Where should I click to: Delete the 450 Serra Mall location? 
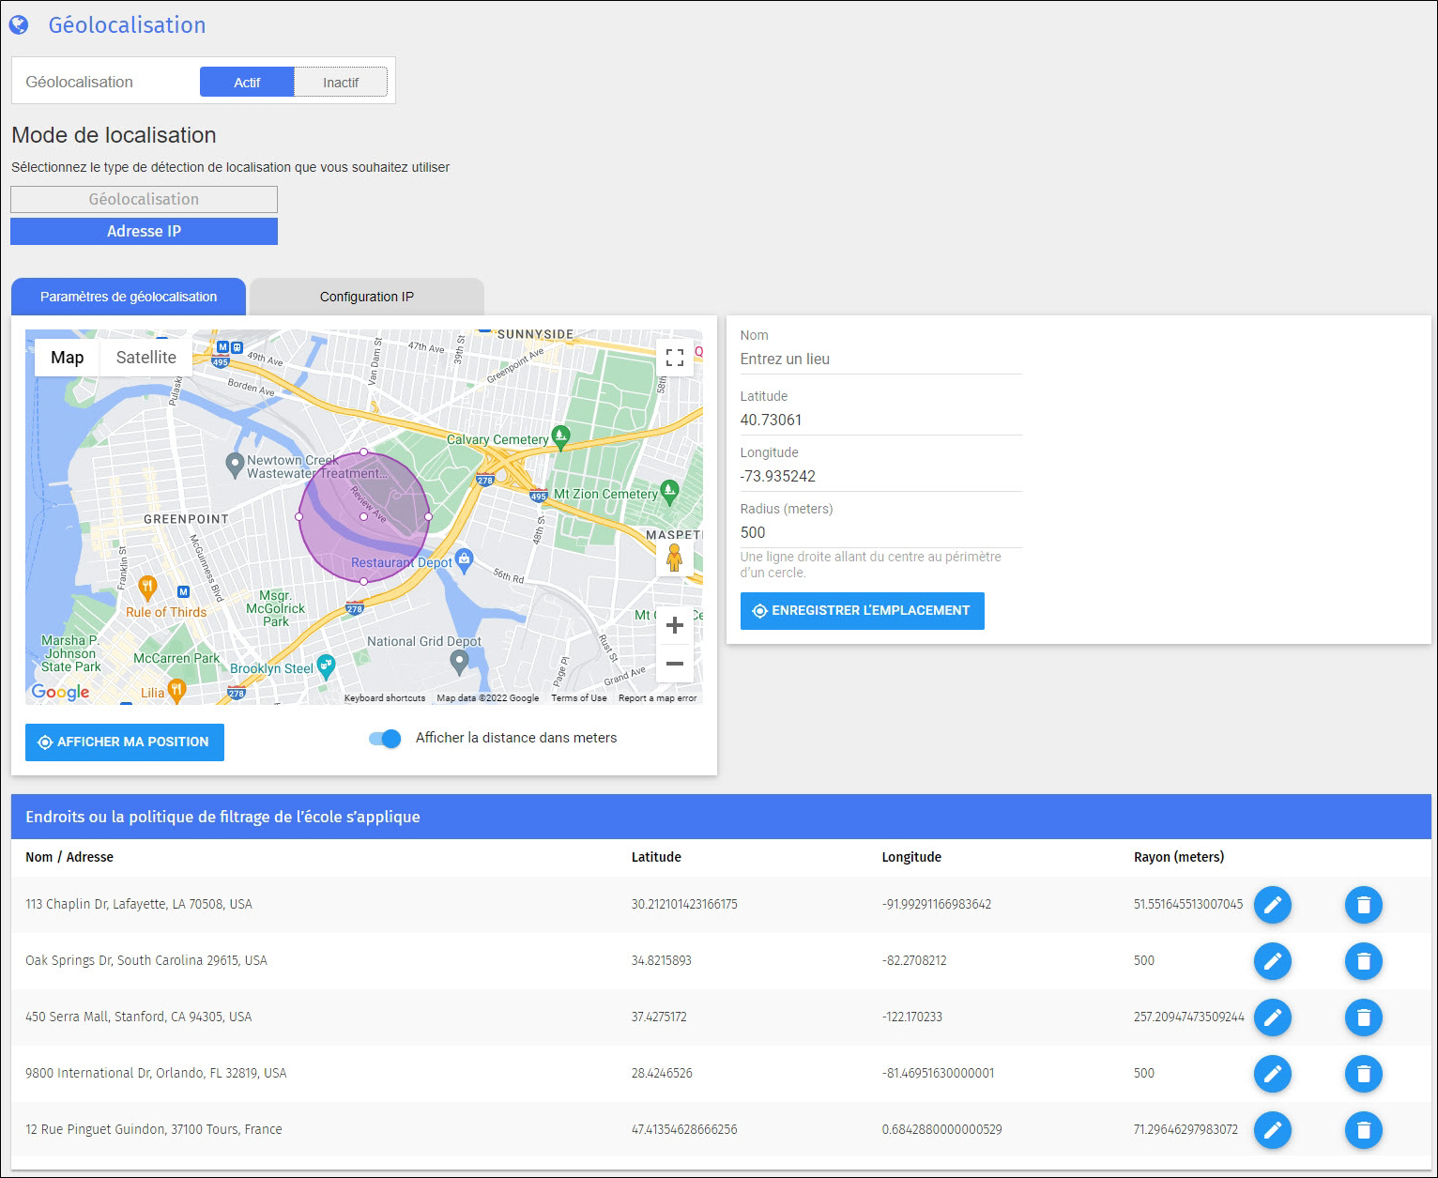click(1363, 1017)
